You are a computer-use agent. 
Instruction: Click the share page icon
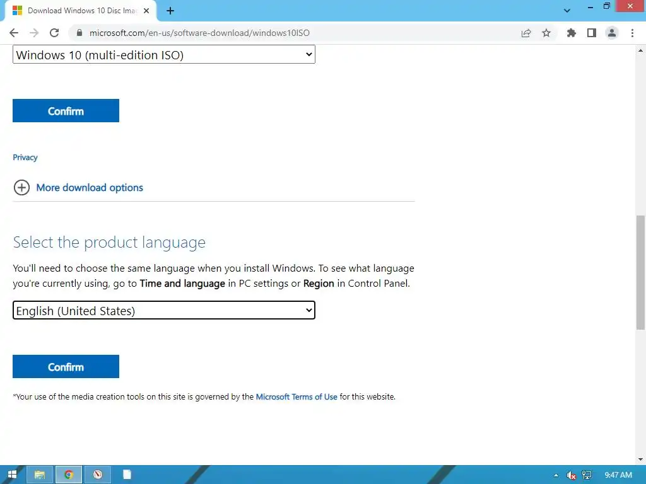526,33
